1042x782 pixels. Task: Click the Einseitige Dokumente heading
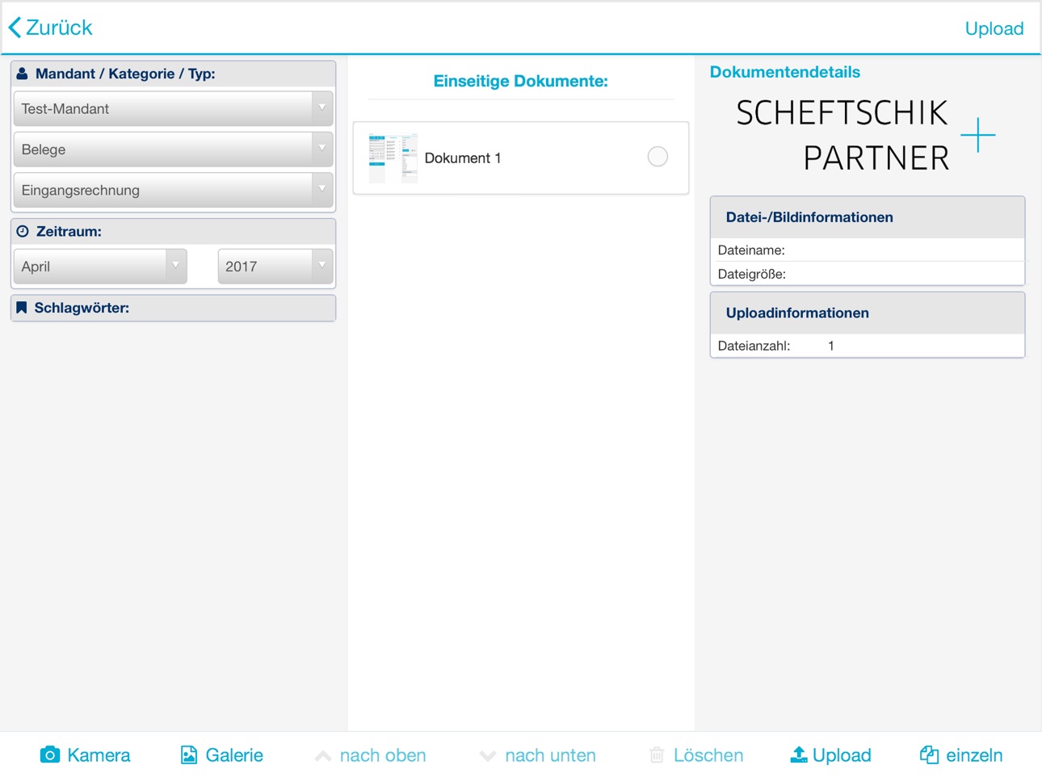point(521,81)
